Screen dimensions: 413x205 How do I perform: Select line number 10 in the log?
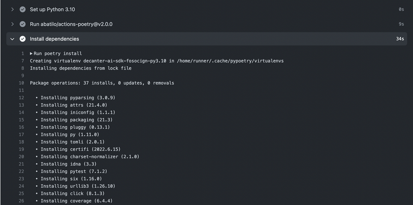click(21, 83)
